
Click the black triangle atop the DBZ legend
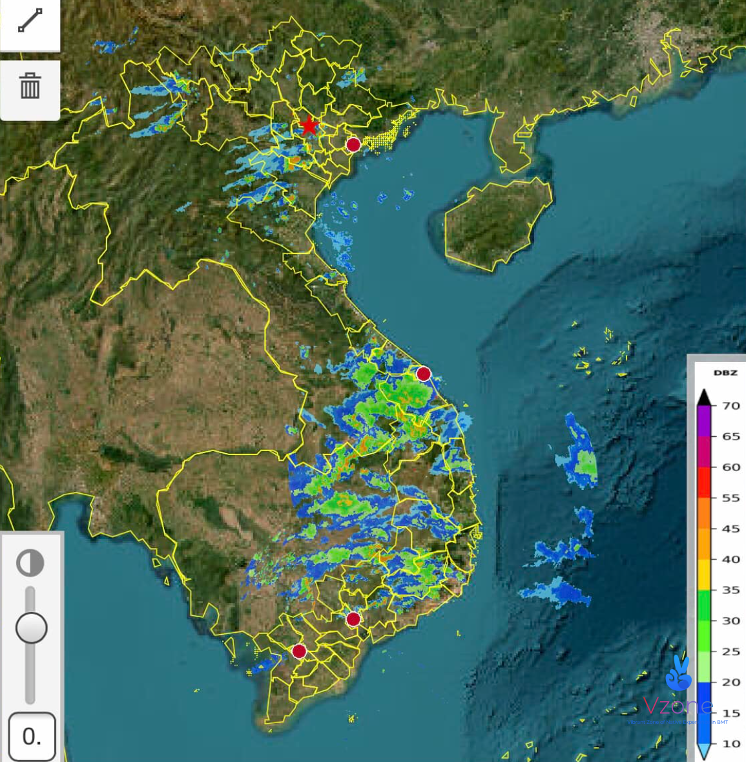(x=704, y=397)
